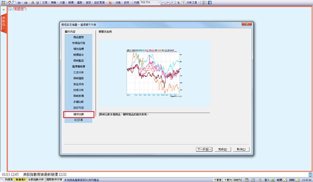313x182 pixels.
Task: Switch to the 台股指數分析 tab
Action: pos(36,180)
